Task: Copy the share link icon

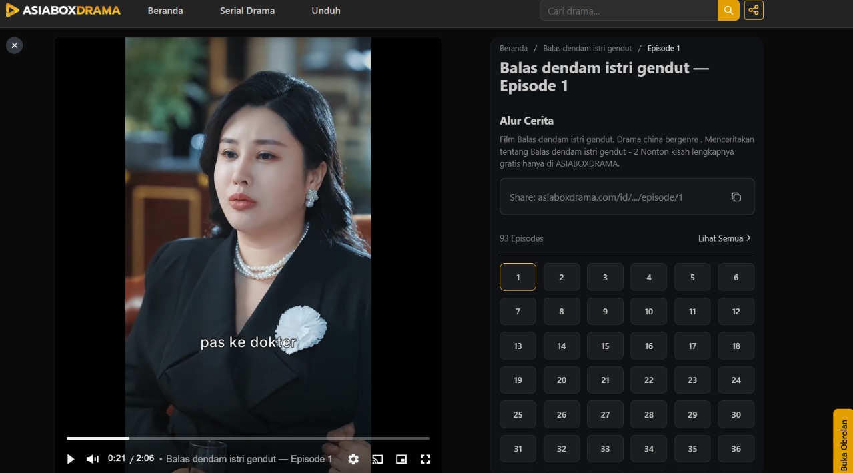Action: (736, 197)
